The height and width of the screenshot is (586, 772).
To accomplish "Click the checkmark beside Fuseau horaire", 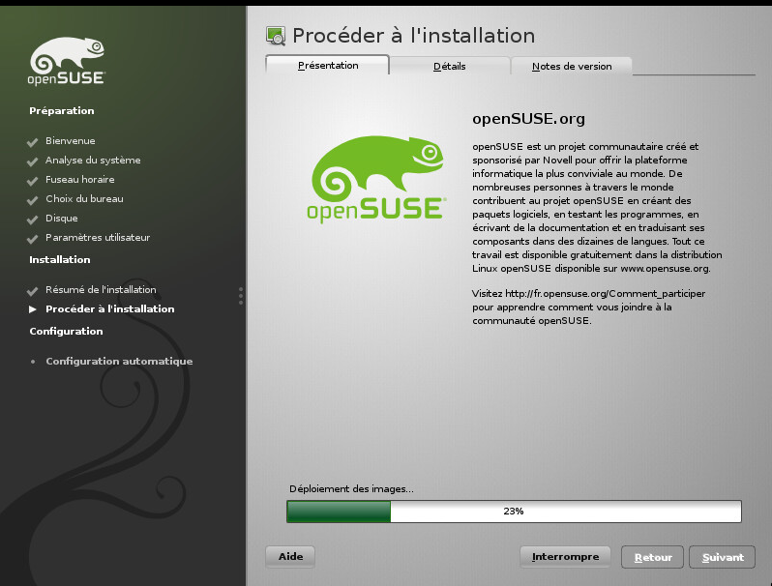I will pos(33,181).
